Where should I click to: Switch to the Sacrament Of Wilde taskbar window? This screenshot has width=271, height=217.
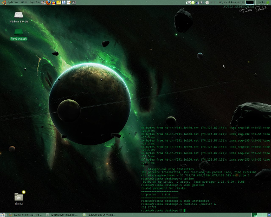[99, 215]
